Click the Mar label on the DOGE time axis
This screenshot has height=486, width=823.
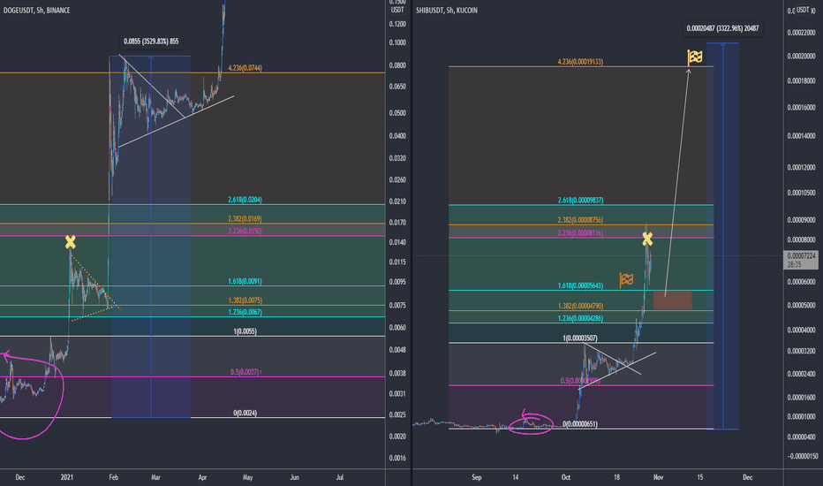(x=155, y=477)
